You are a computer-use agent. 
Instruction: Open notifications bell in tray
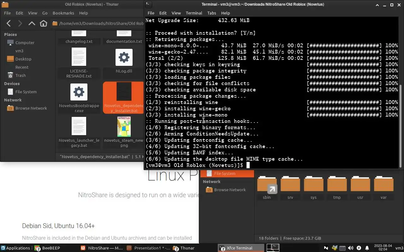point(367,248)
